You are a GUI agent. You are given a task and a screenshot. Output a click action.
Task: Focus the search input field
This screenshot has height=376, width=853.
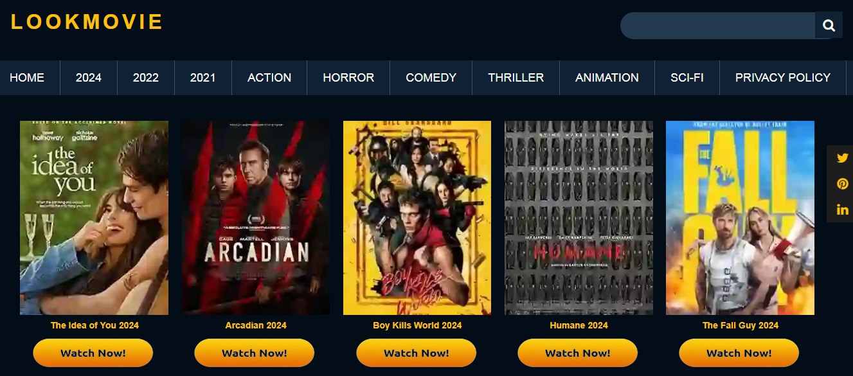(717, 26)
